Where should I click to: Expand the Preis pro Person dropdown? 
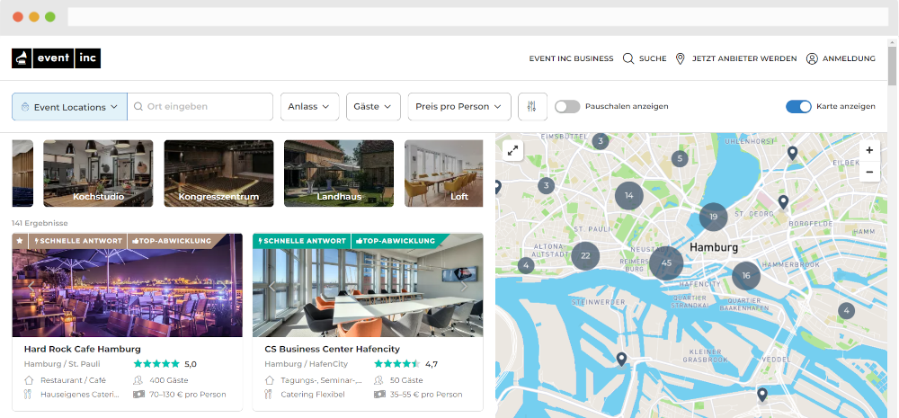(459, 107)
